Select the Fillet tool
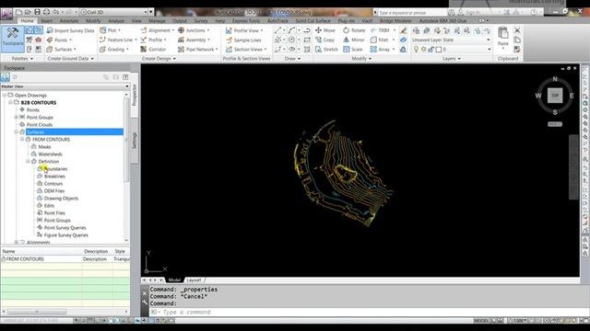590x331 pixels. (379, 40)
